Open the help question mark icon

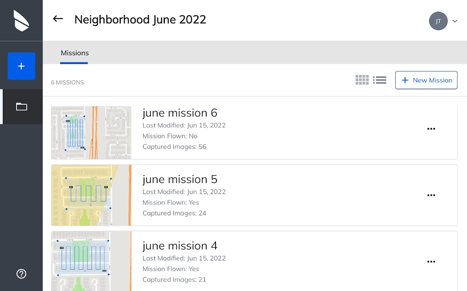[22, 274]
